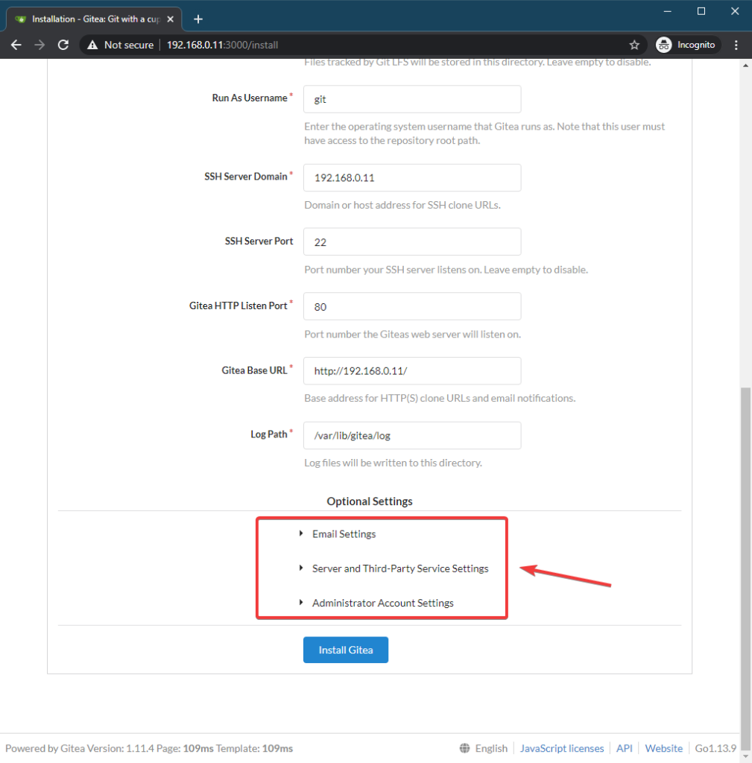Viewport: 752px width, 763px height.
Task: Click the SSH Server Port field
Action: (412, 242)
